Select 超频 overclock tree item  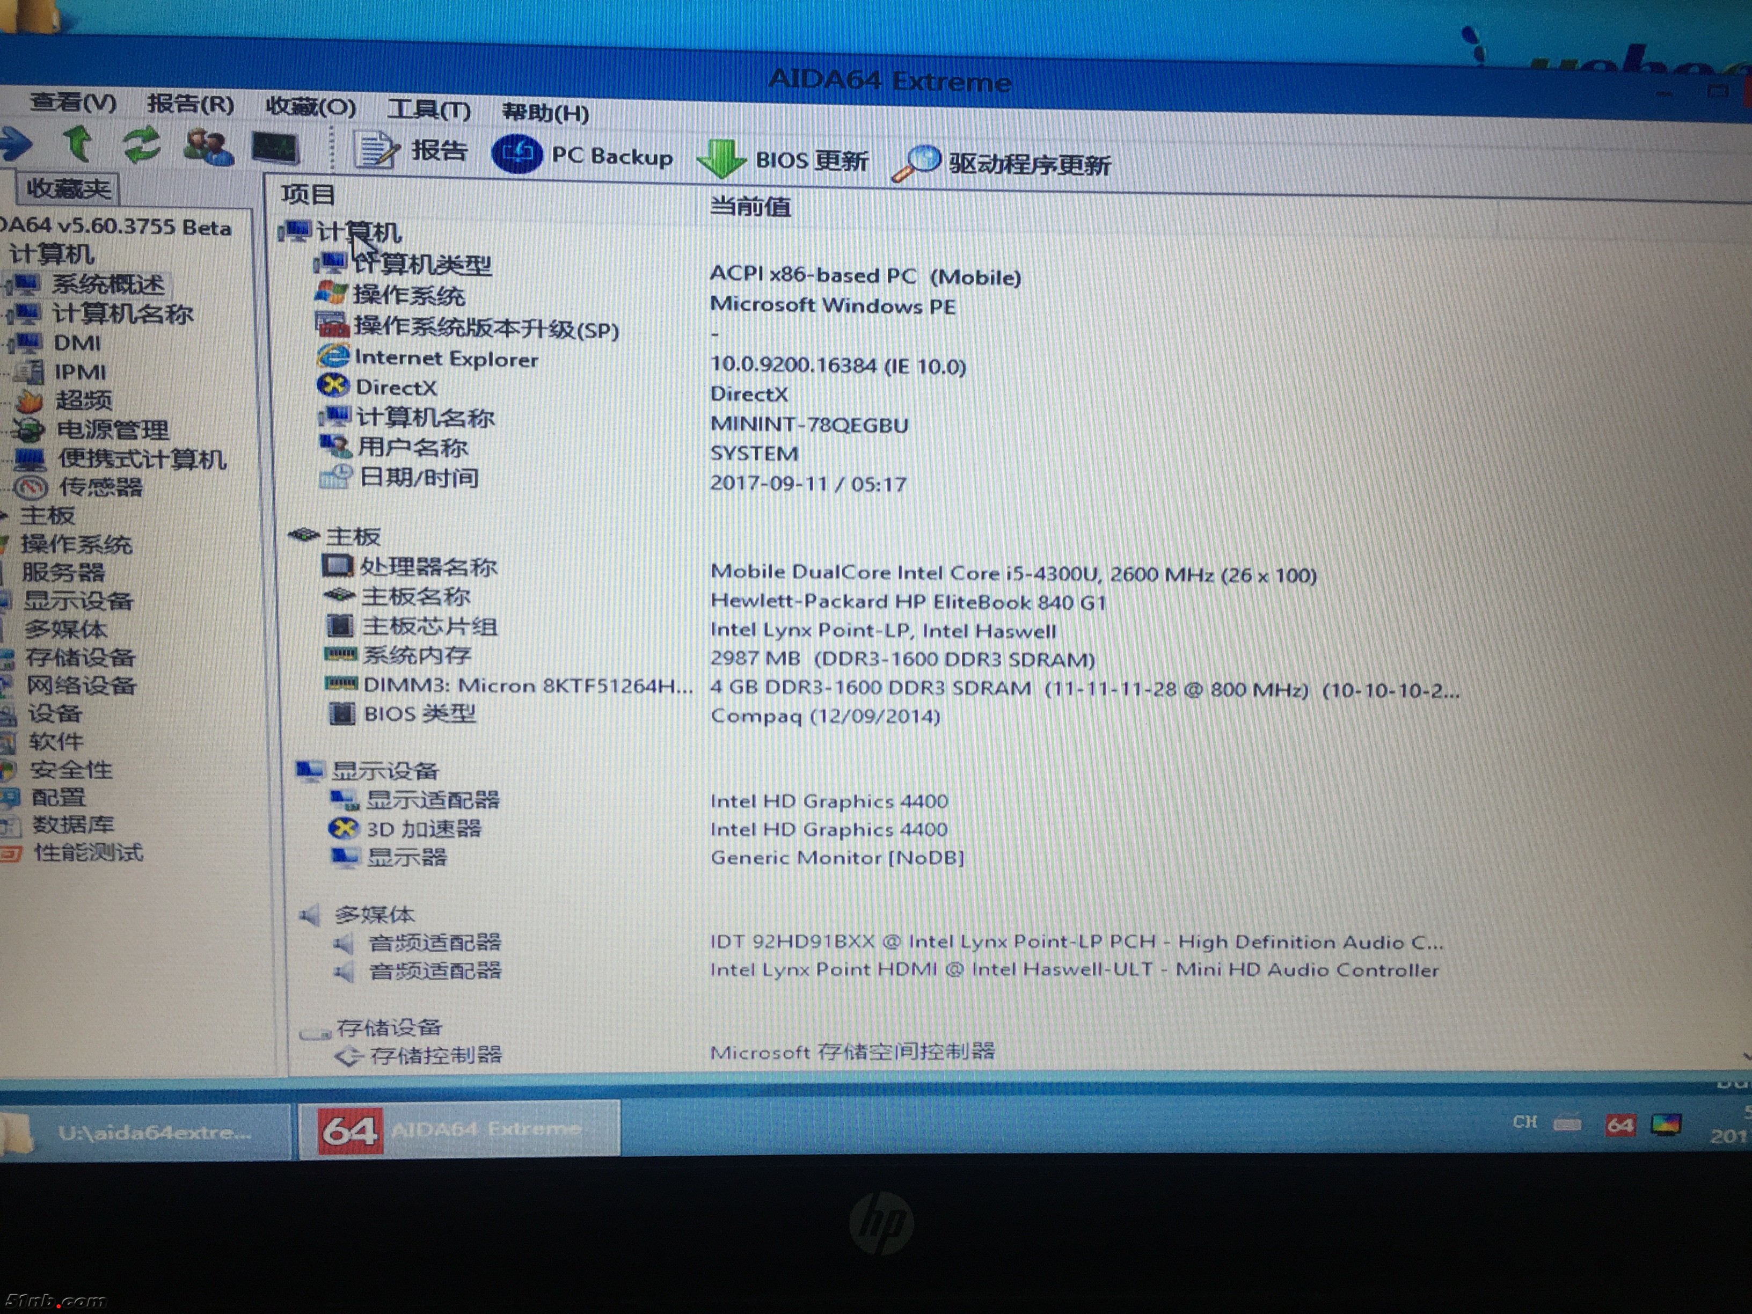click(83, 400)
